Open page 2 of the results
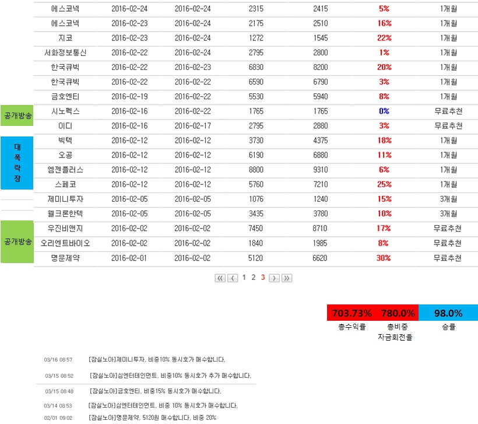 [254, 277]
